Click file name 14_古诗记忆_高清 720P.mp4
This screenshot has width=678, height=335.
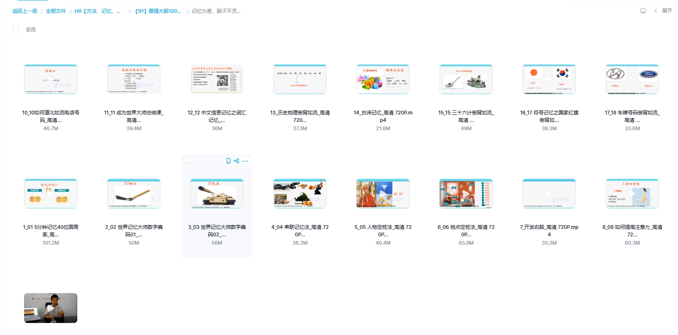click(383, 117)
